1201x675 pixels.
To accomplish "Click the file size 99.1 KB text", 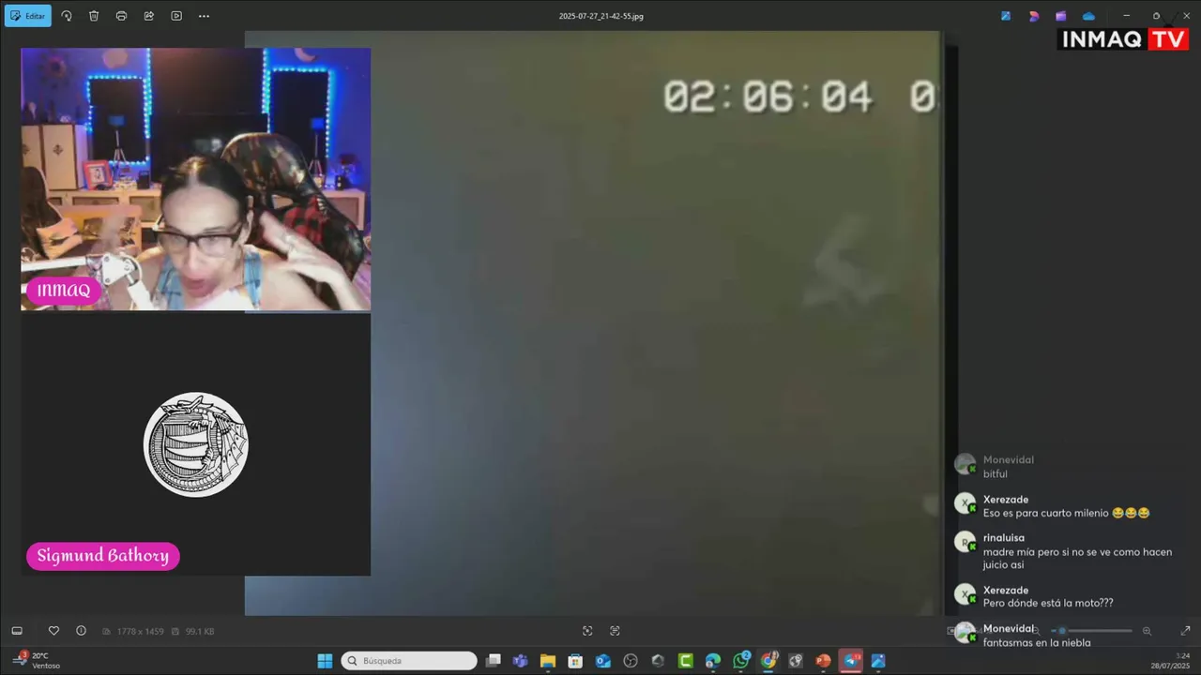I will pos(199,631).
